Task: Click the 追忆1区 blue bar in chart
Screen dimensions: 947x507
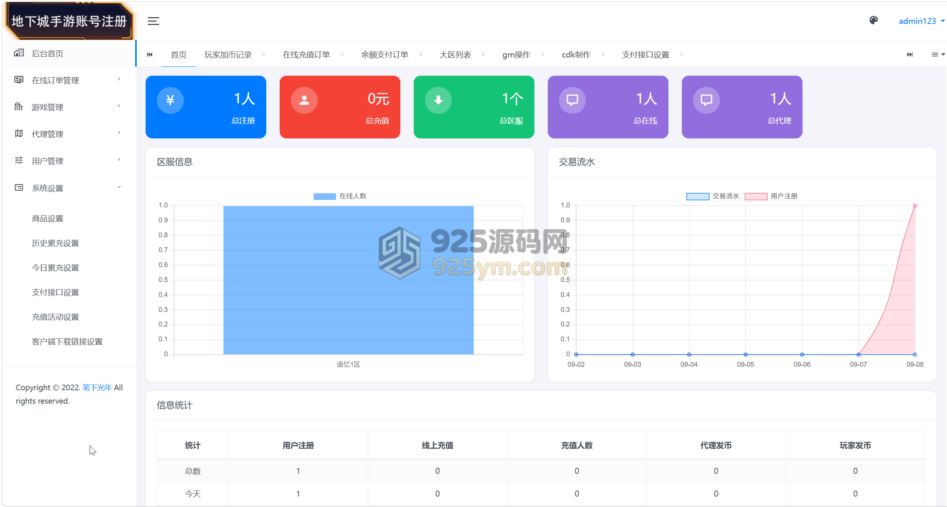Action: (348, 280)
